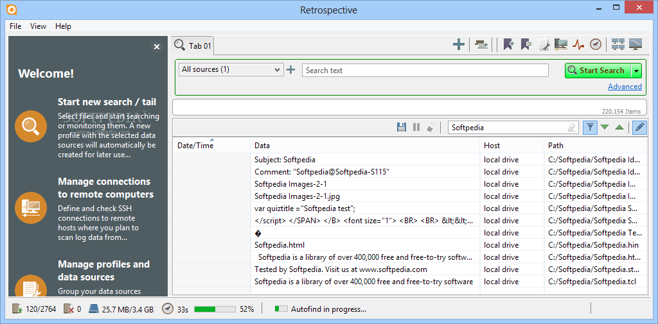Image resolution: width=658 pixels, height=324 pixels.
Task: Click the disk usage icon in status bar
Action: coord(94,309)
